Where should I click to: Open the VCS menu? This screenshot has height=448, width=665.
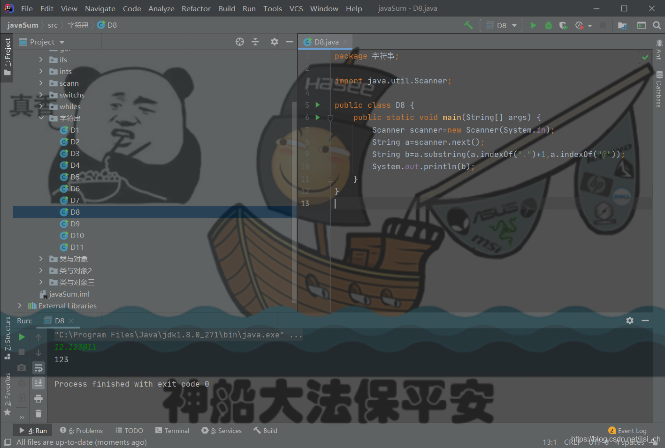coord(296,8)
